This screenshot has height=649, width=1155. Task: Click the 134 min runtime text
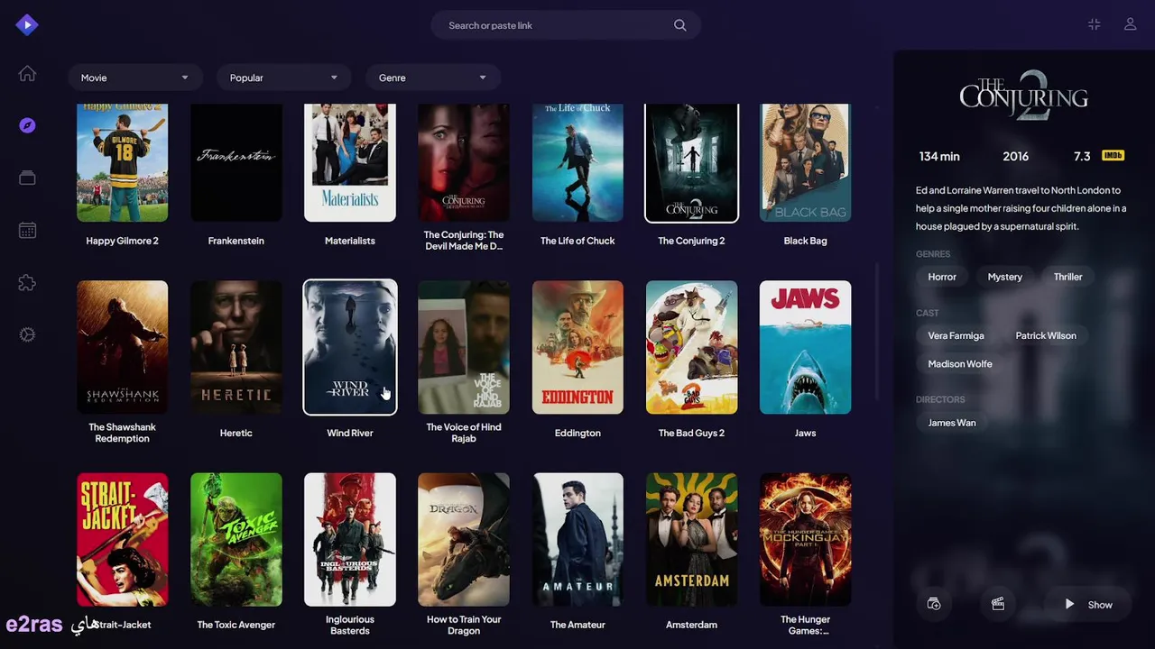tap(939, 156)
